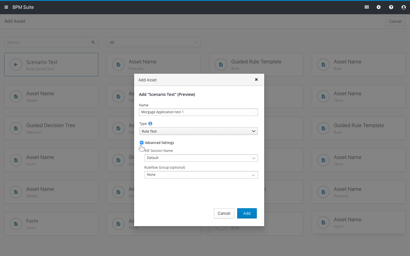The height and width of the screenshot is (256, 410).
Task: Open the user account icon
Action: coord(403,7)
